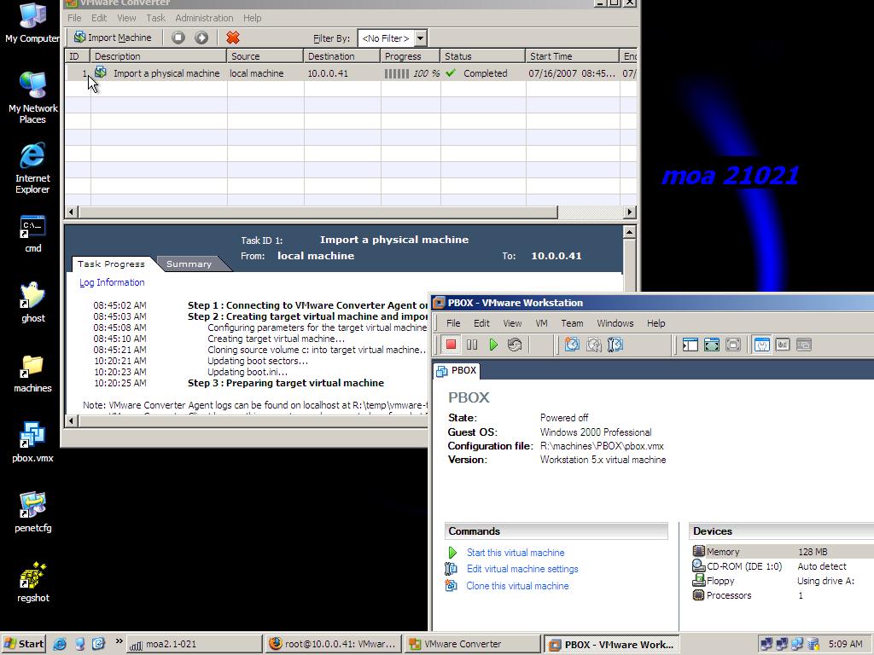Toggle the sidebar view in Workstation toolbar
Screen dimensions: 874x655
coord(690,345)
